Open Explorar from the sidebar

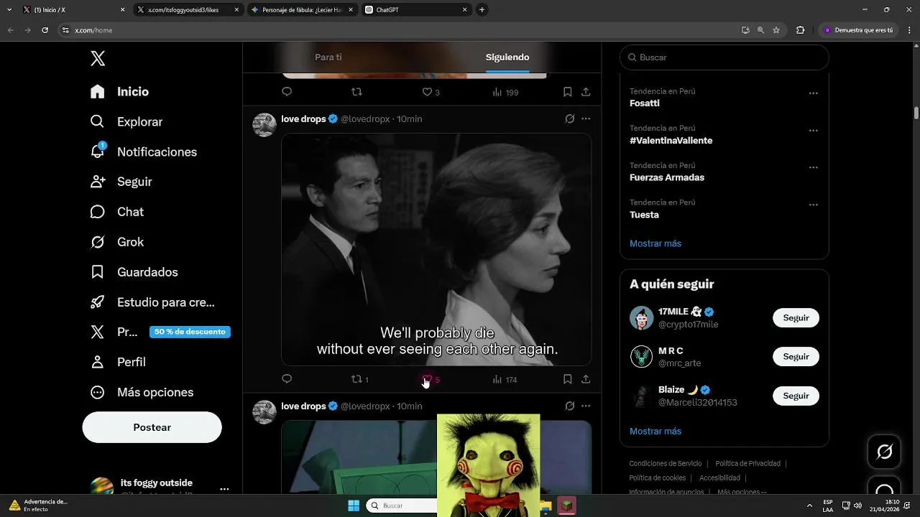pyautogui.click(x=126, y=122)
